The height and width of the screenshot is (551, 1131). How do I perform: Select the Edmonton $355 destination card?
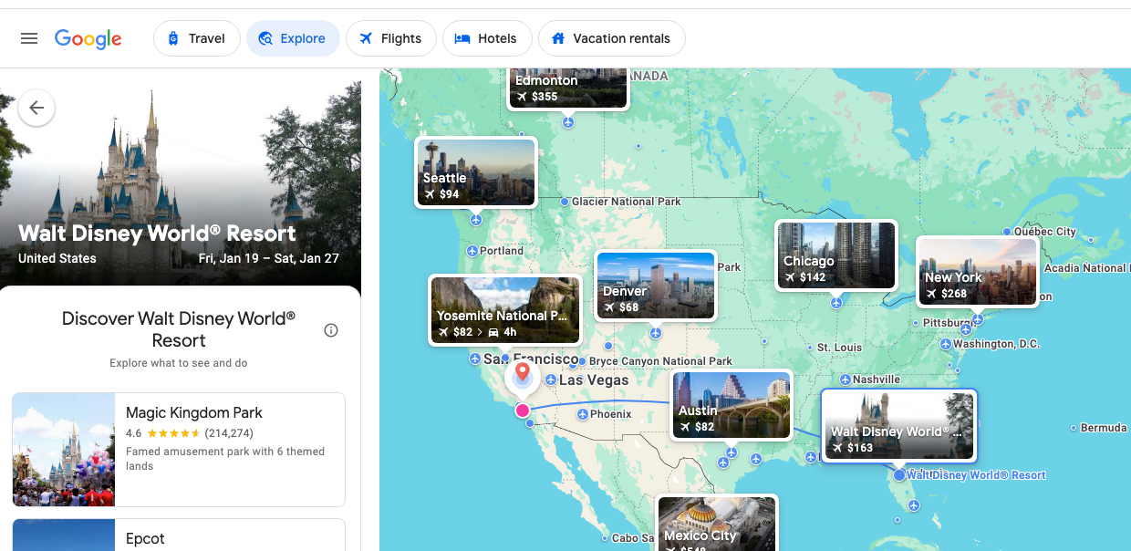tap(568, 88)
